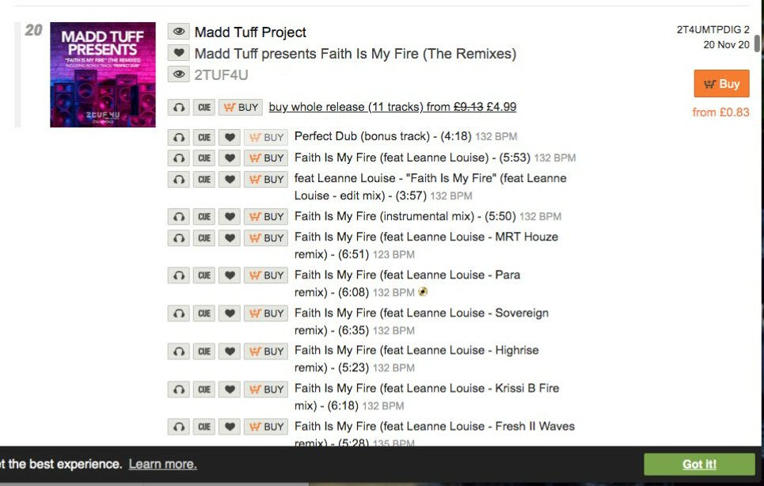Viewport: 764px width, 486px height.
Task: Follow label 2TUF4U eye icon
Action: pyautogui.click(x=179, y=74)
